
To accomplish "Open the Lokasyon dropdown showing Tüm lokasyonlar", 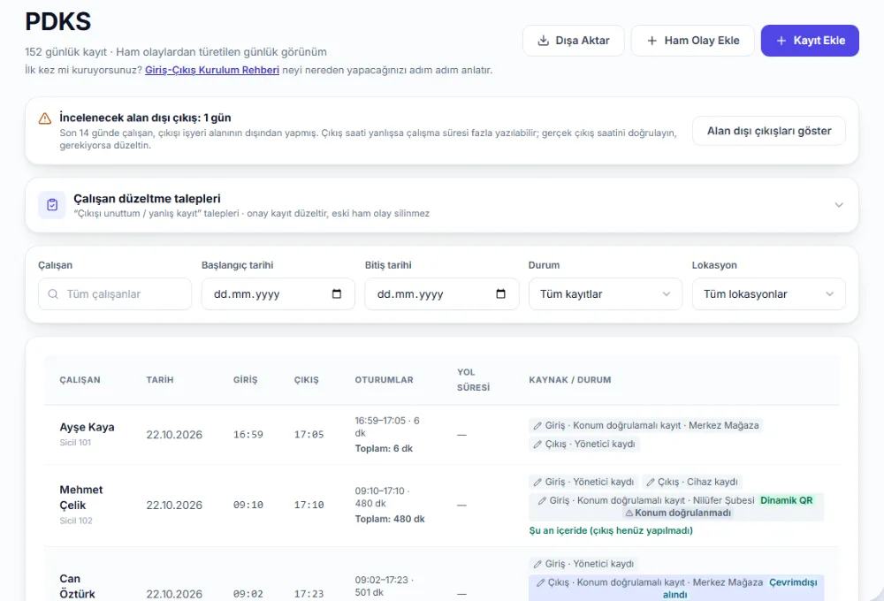I will [768, 293].
